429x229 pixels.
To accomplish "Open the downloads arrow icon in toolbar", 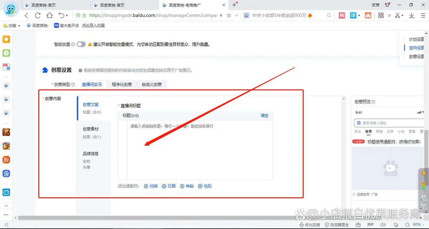I will [411, 15].
